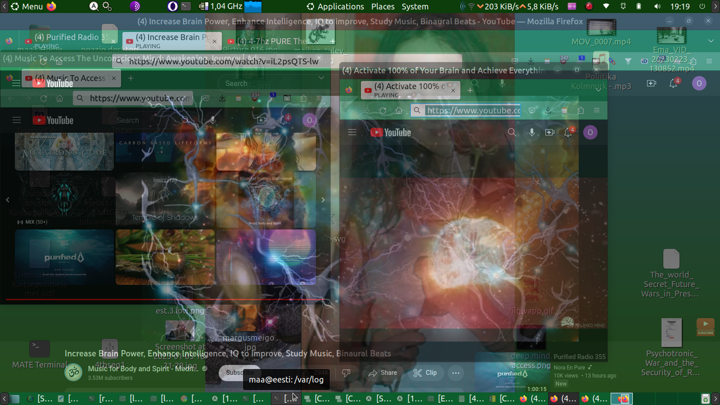The height and width of the screenshot is (405, 720).
Task: Open Create icon in Music To Access window
Action: (262, 120)
